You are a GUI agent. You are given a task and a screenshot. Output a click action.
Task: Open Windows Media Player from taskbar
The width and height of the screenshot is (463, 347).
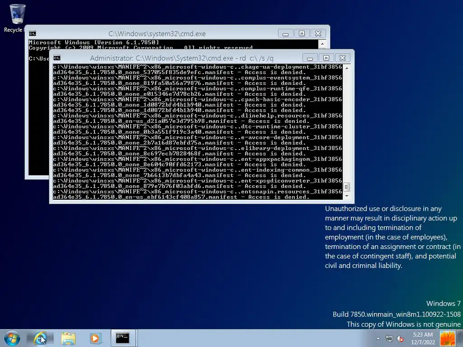point(96,338)
